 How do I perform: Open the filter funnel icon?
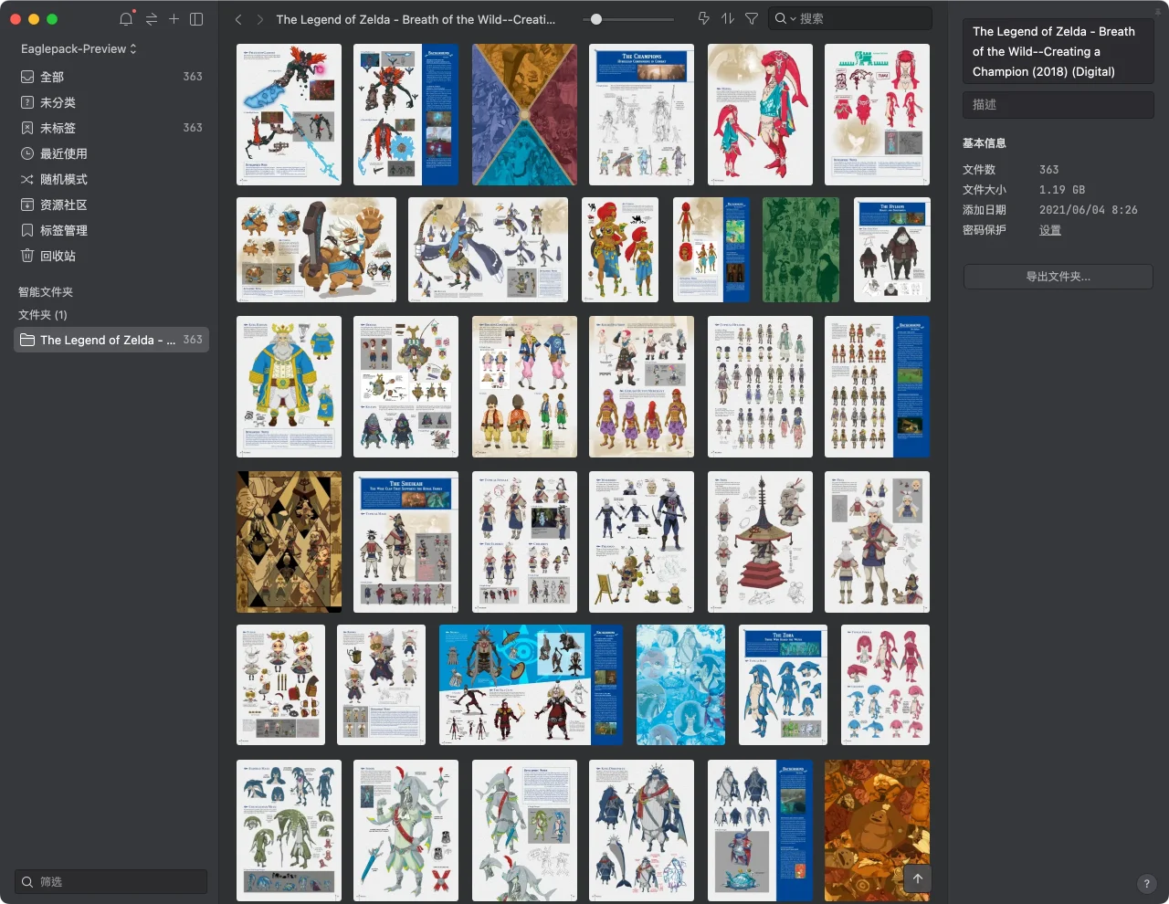pos(751,19)
